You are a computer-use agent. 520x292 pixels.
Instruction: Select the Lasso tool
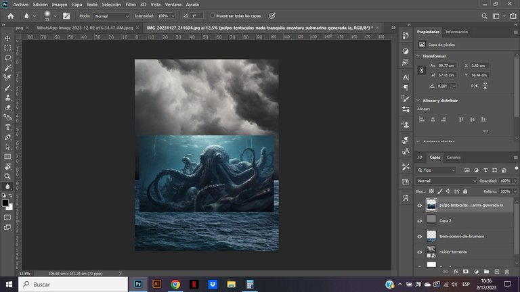coord(7,58)
